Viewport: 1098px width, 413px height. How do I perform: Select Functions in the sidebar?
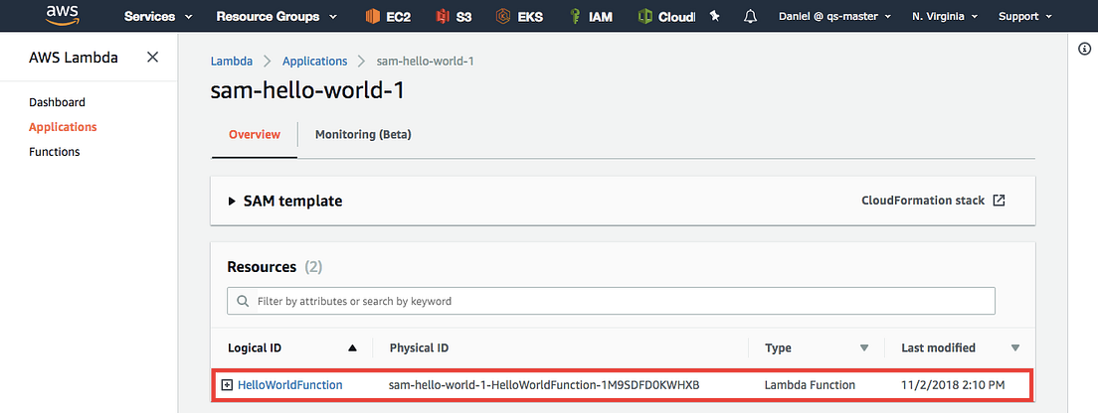[x=55, y=152]
